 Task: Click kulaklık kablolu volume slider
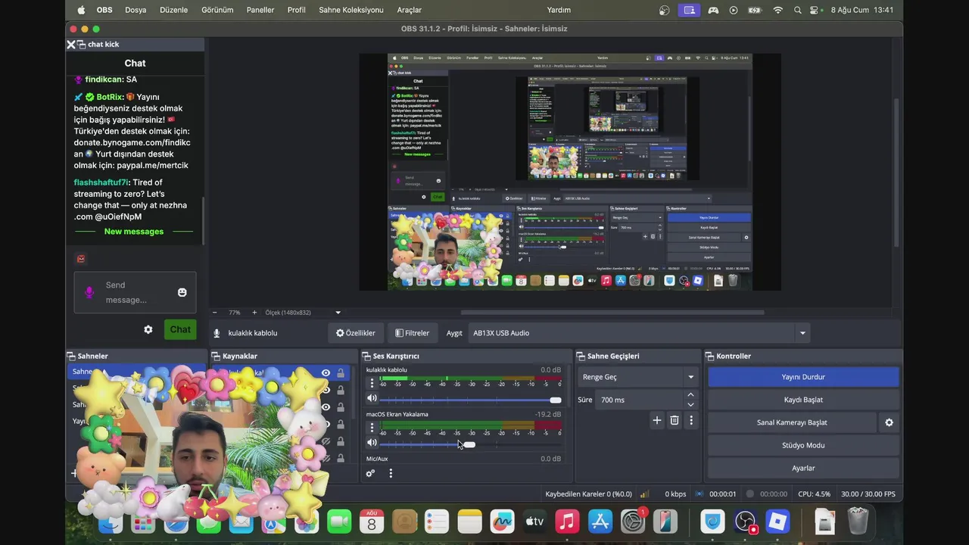(470, 400)
